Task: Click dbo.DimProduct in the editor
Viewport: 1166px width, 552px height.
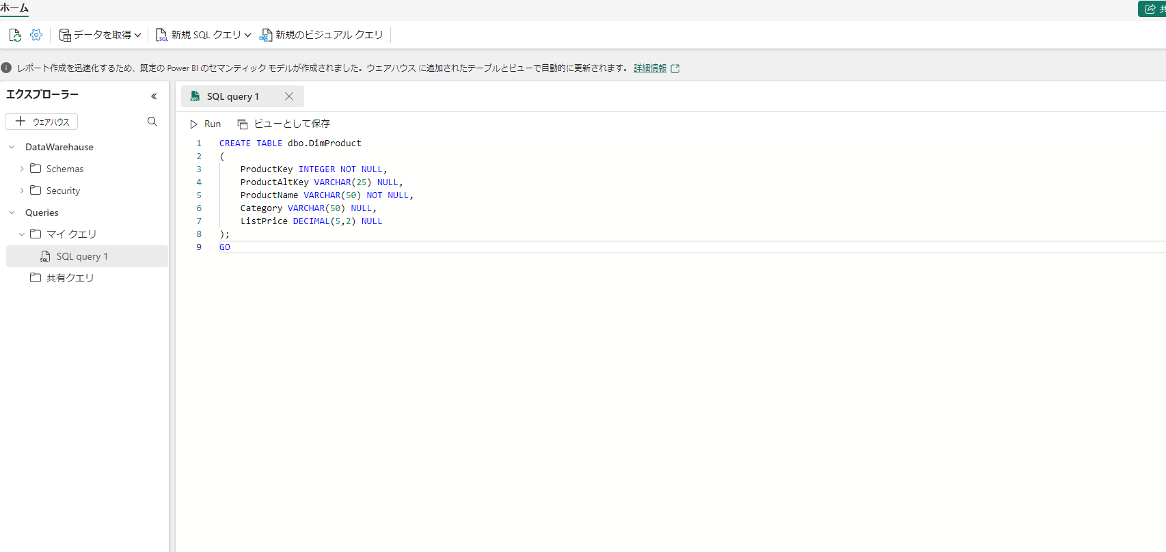Action: tap(325, 143)
